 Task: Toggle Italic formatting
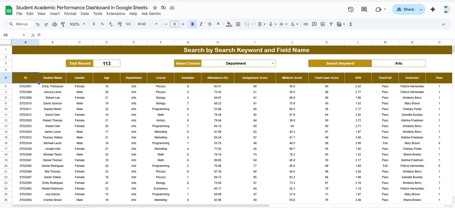pos(201,24)
